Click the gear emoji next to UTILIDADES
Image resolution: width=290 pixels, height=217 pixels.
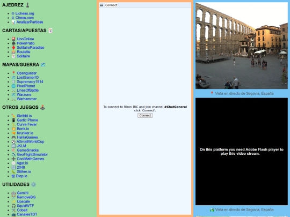tap(33, 184)
